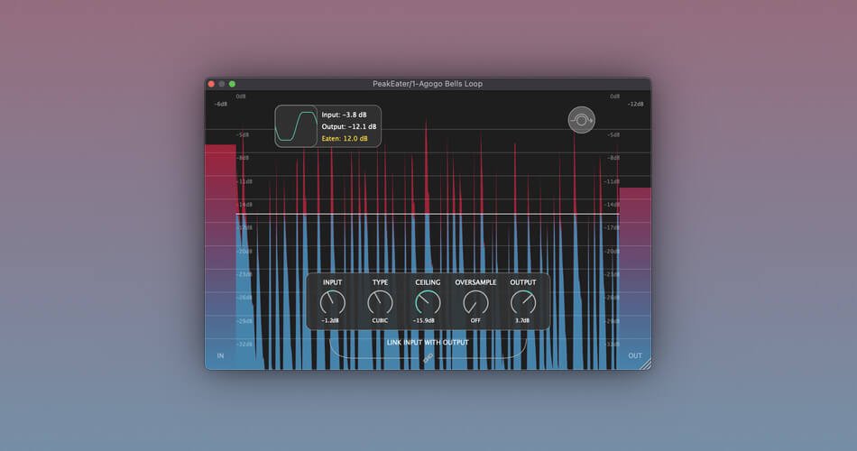Click the INPUT knob heading
This screenshot has height=451, width=857.
tap(332, 282)
